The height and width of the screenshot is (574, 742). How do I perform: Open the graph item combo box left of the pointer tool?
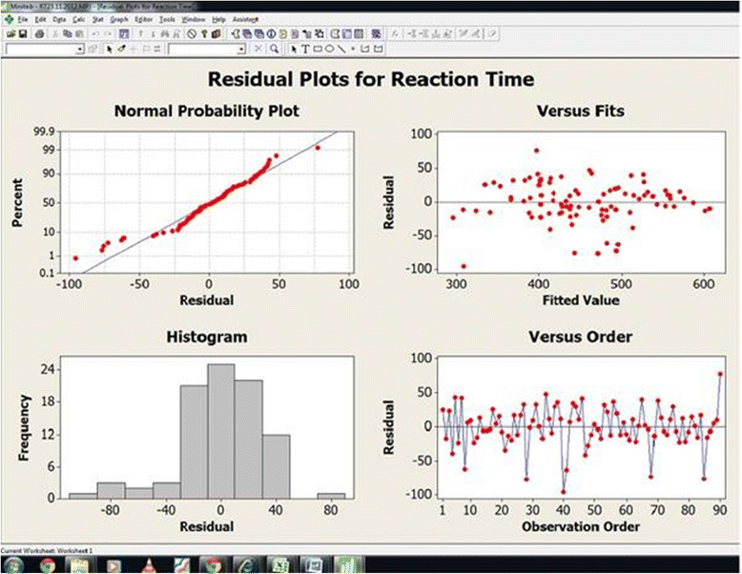pyautogui.click(x=45, y=49)
